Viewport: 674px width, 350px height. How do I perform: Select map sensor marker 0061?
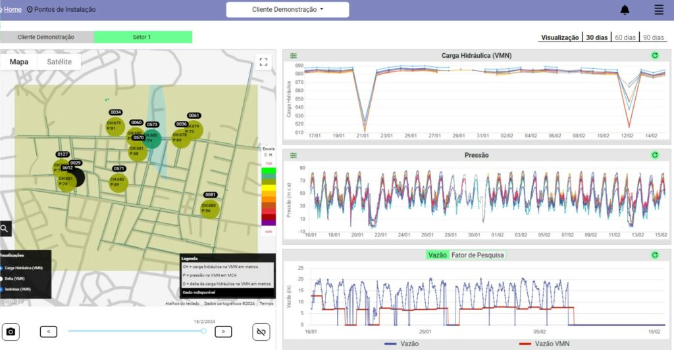pos(194,129)
